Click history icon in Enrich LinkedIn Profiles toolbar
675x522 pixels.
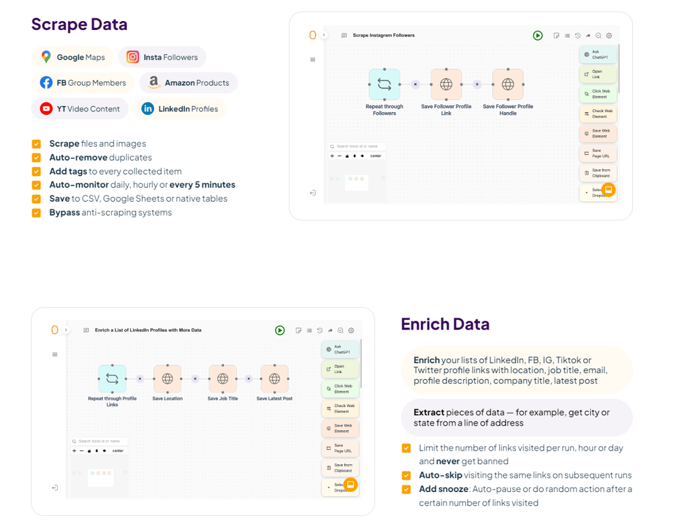[x=320, y=330]
